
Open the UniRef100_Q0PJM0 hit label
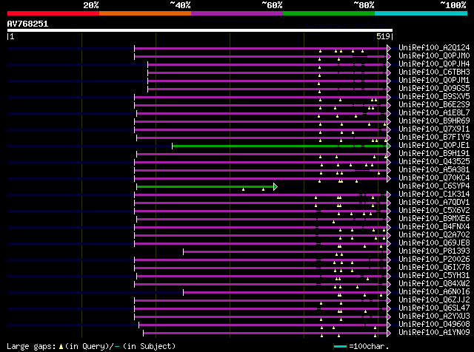tap(434, 56)
